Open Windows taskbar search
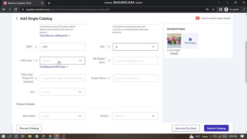 click(x=10, y=136)
